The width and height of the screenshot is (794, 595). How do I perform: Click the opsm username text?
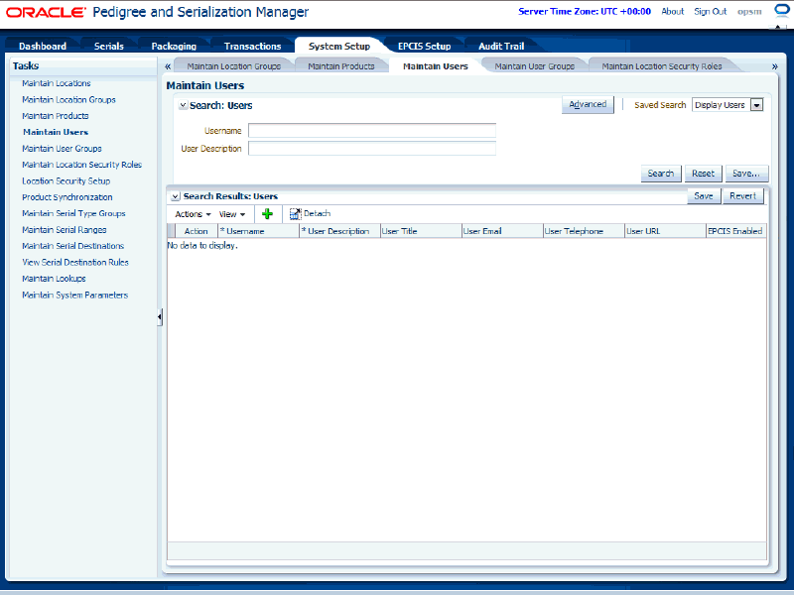coord(749,12)
